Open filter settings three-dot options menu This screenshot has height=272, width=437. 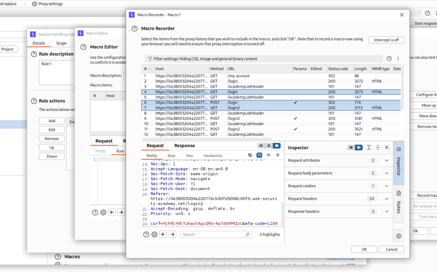[x=398, y=59]
